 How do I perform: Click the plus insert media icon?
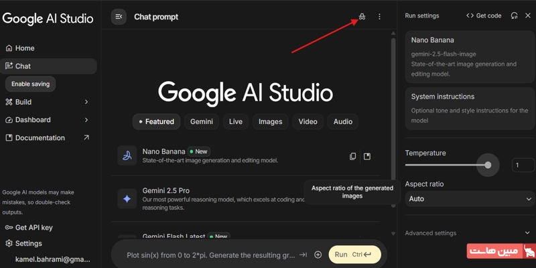(318, 255)
